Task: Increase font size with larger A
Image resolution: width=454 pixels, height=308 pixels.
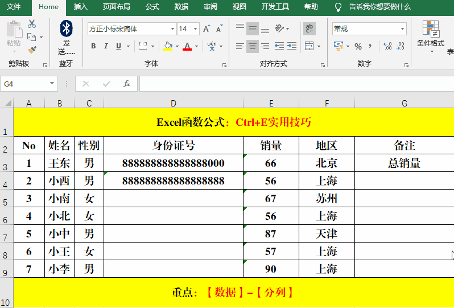Action: click(206, 28)
